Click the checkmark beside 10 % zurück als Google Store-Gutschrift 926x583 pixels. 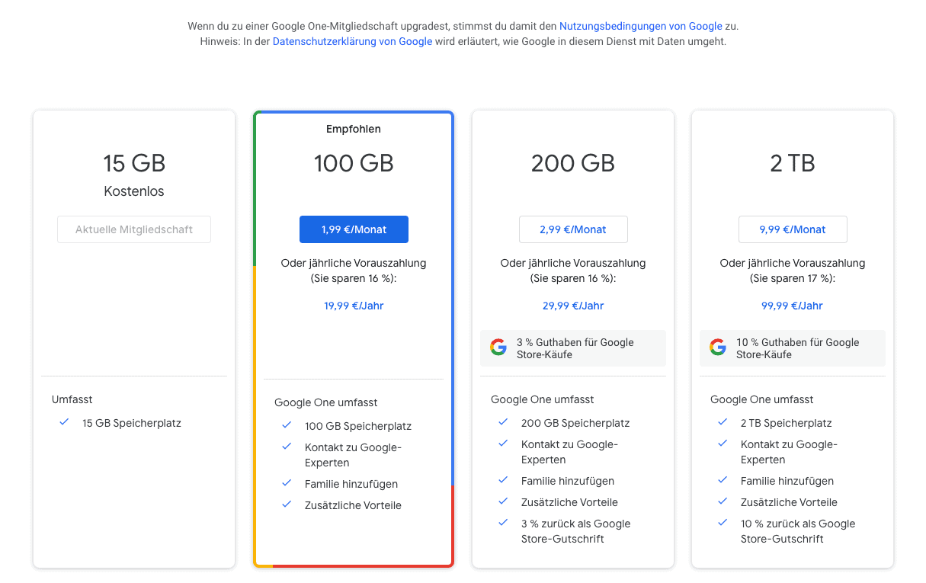tap(723, 524)
